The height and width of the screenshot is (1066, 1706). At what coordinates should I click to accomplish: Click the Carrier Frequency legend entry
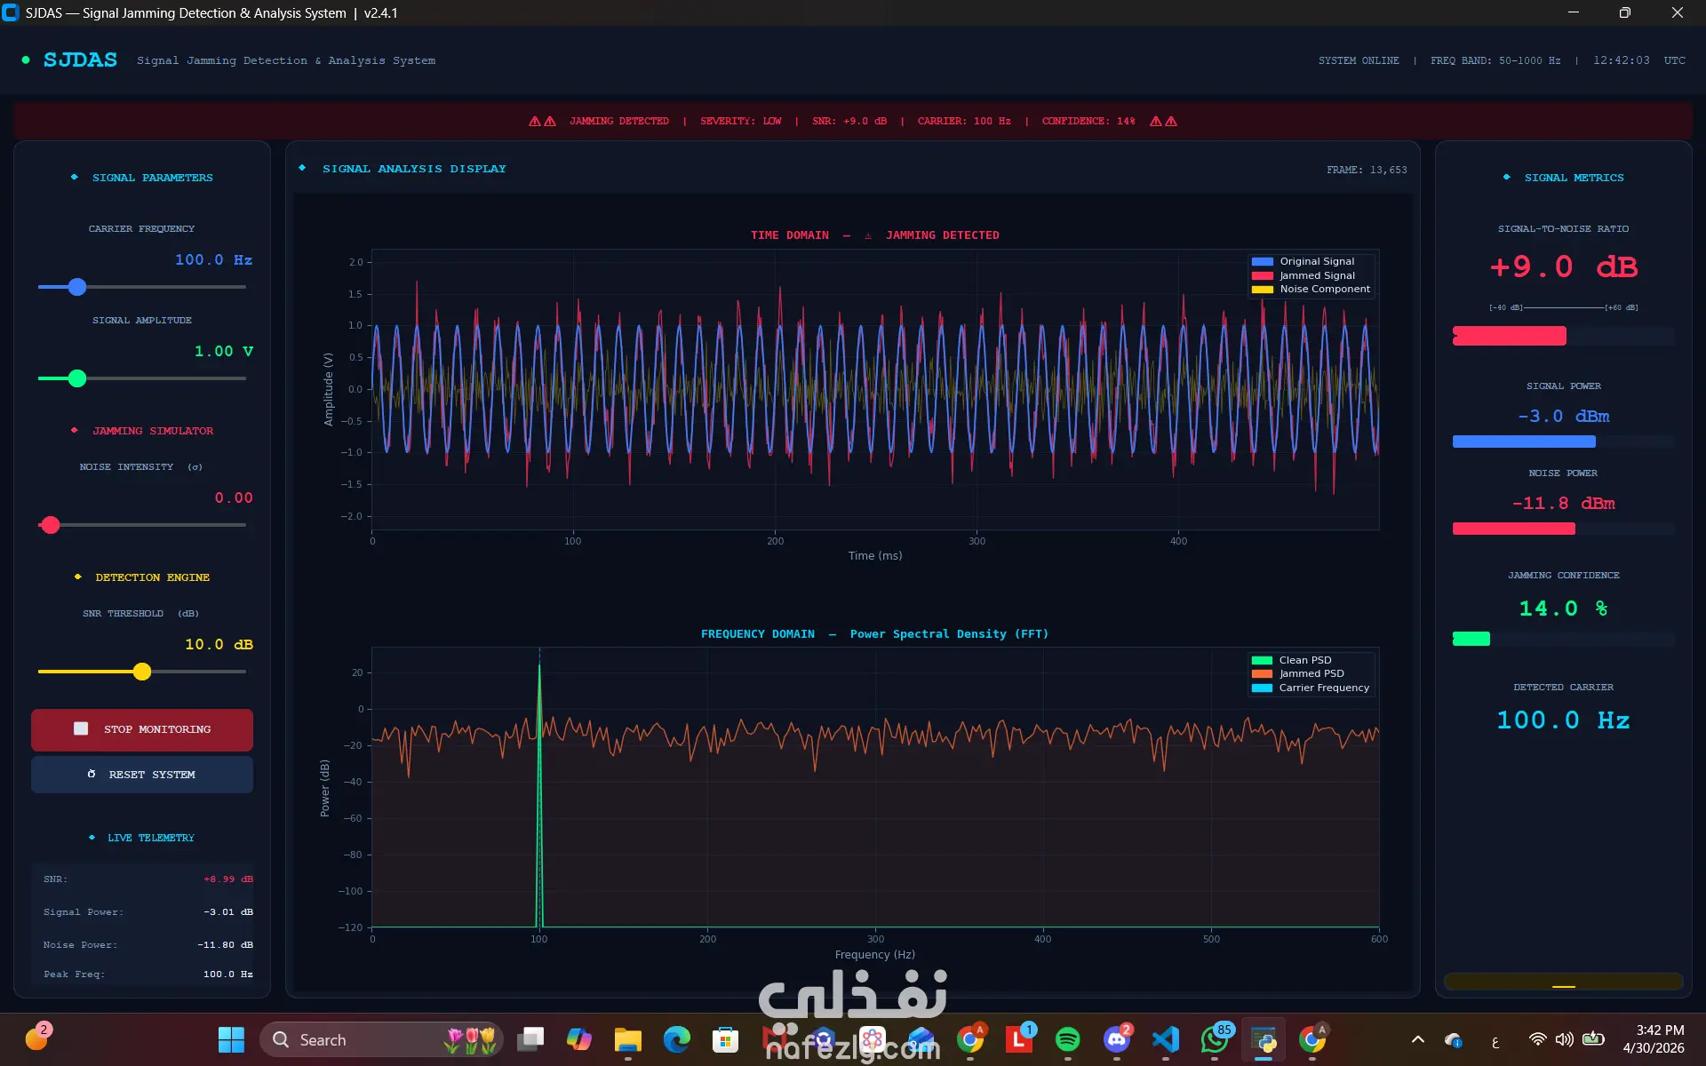point(1311,688)
